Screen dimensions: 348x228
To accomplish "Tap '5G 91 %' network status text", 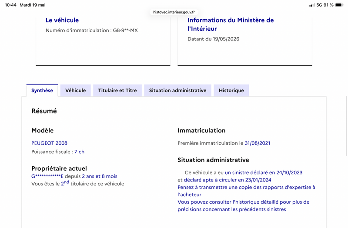I will (325, 5).
